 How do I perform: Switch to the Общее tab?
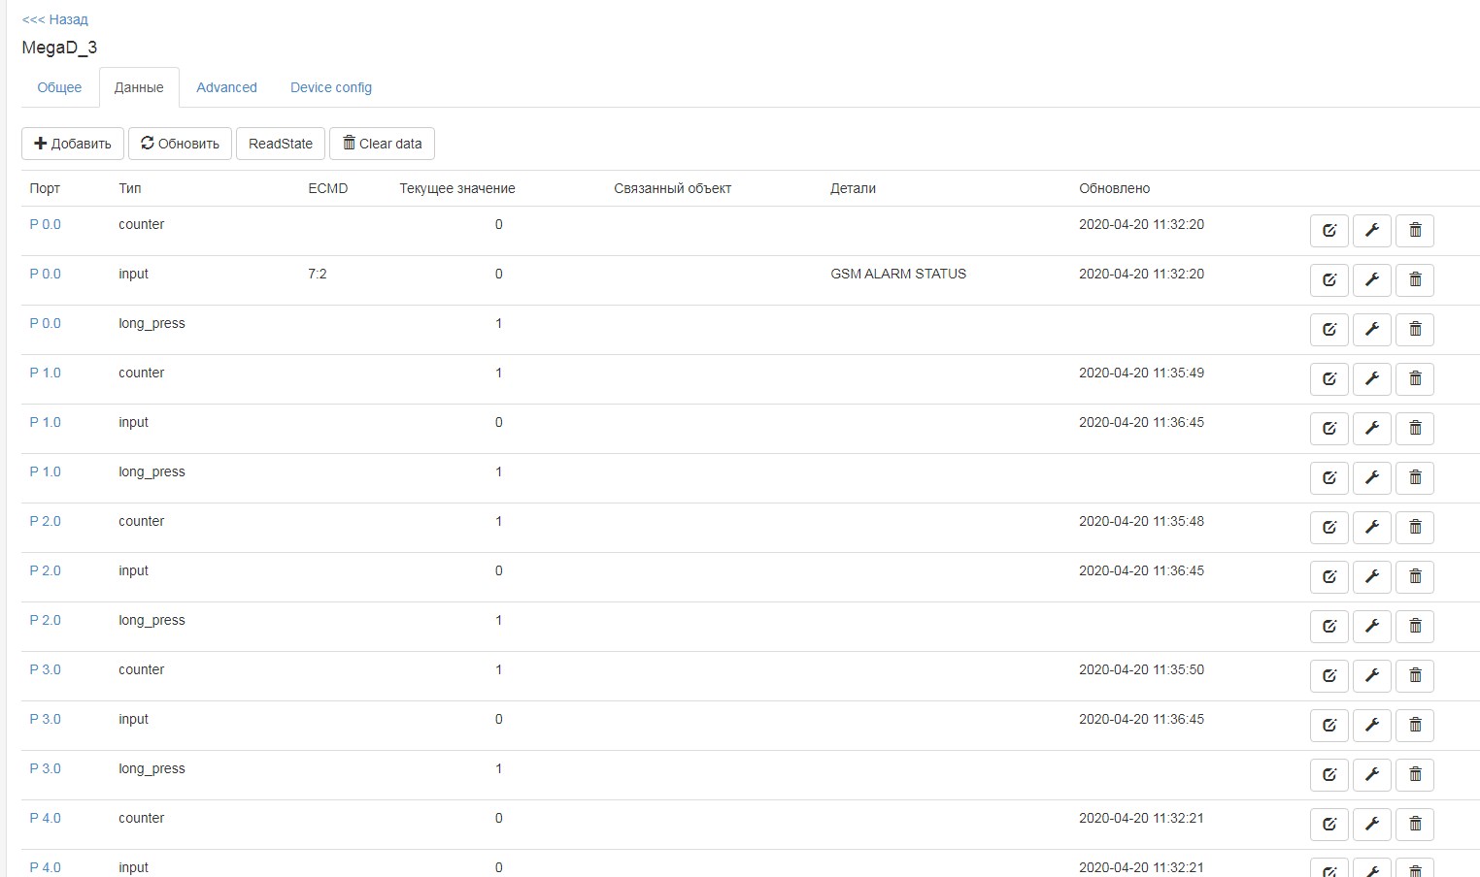tap(59, 87)
